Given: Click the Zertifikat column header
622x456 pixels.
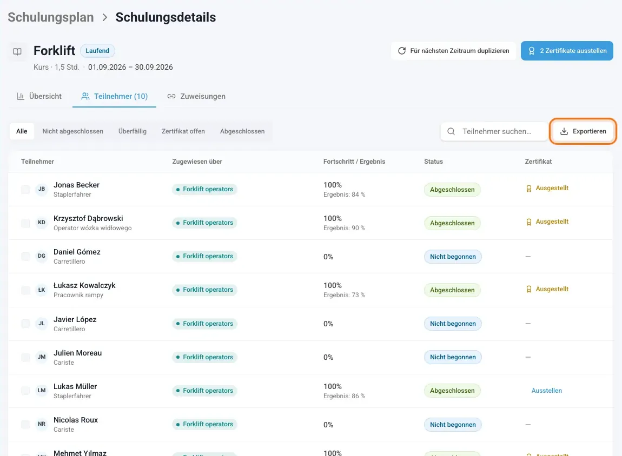Looking at the screenshot, I should (538, 162).
